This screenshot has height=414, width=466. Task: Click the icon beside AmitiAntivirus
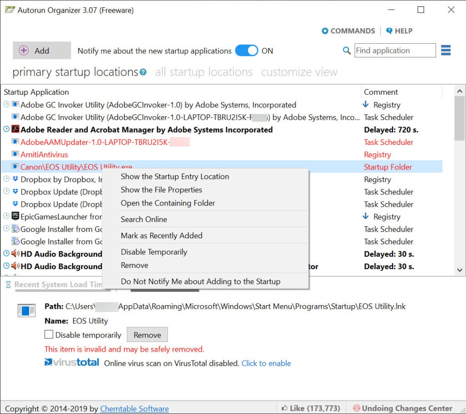(15, 154)
